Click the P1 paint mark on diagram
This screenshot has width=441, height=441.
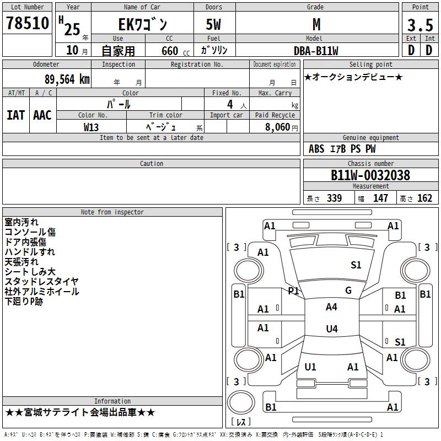294,291
